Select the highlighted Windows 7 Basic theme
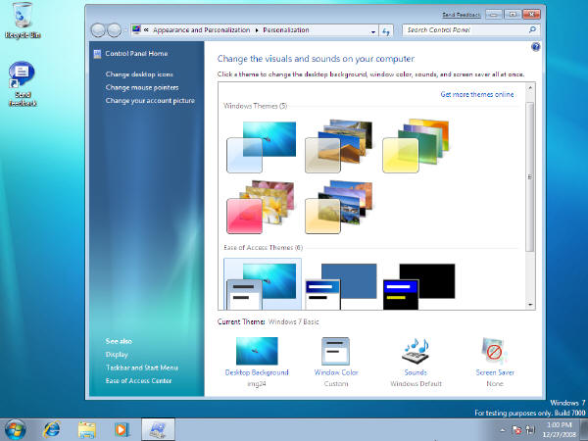 [x=262, y=284]
